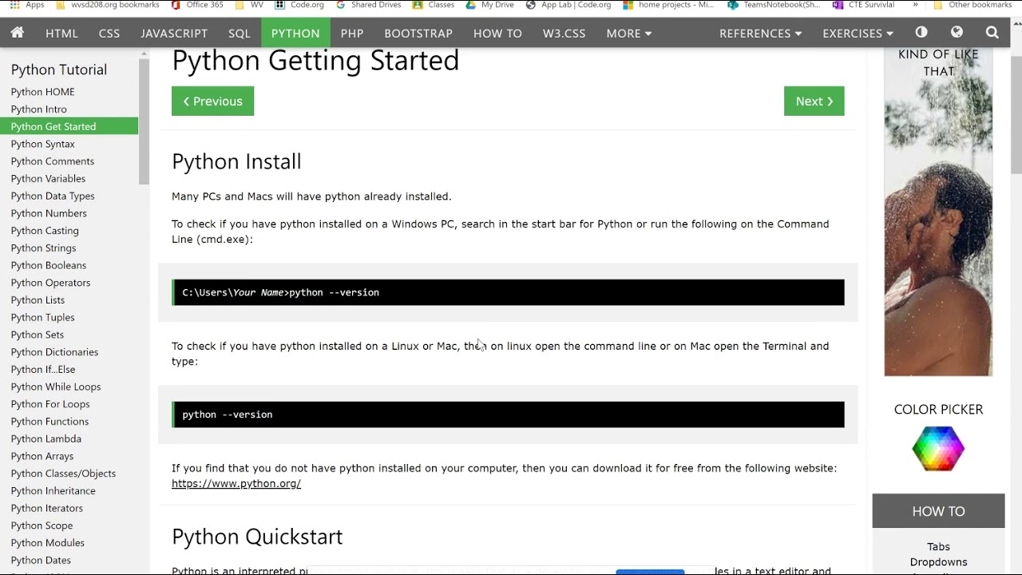Expand the EXERCISES dropdown
1022x575 pixels.
(858, 33)
